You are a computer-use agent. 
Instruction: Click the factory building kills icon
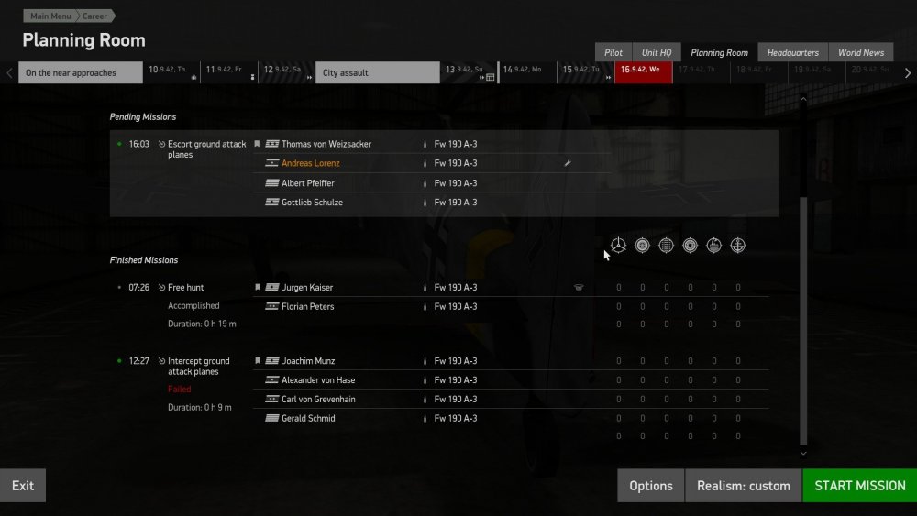(714, 246)
